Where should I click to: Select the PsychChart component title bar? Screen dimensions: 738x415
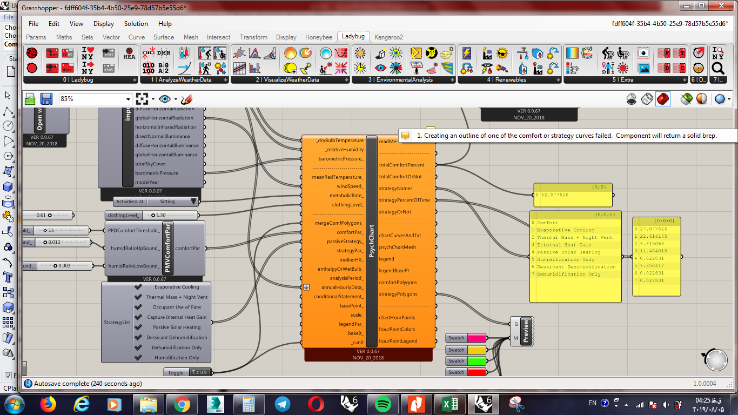tap(372, 241)
